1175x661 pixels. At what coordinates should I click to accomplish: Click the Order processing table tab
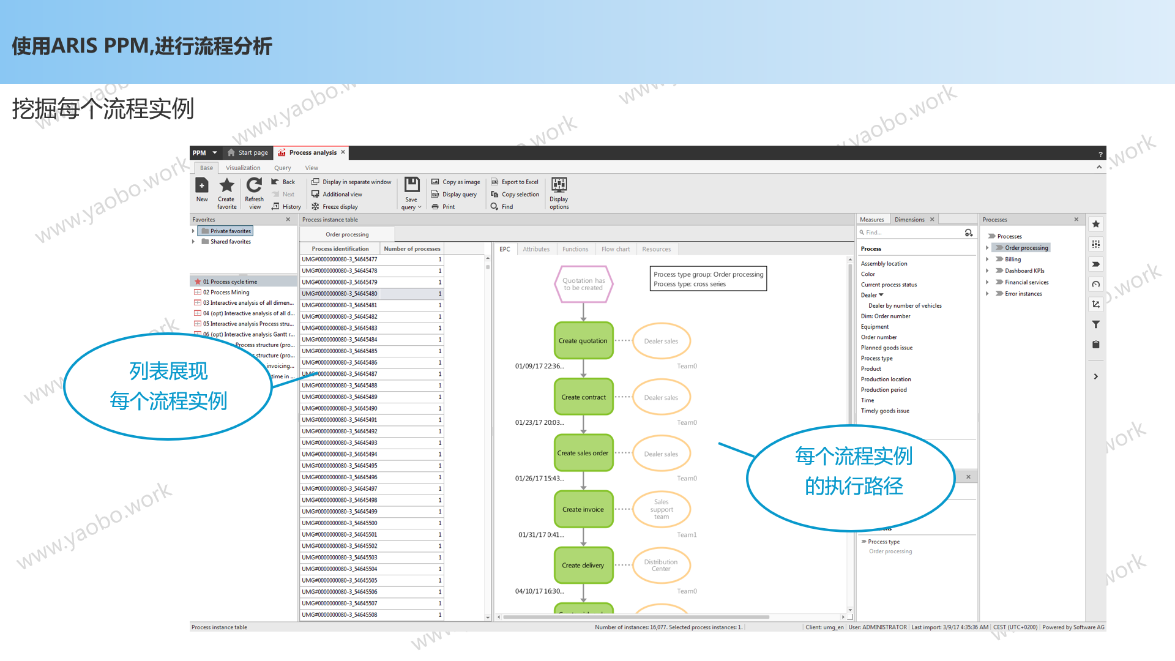point(347,234)
